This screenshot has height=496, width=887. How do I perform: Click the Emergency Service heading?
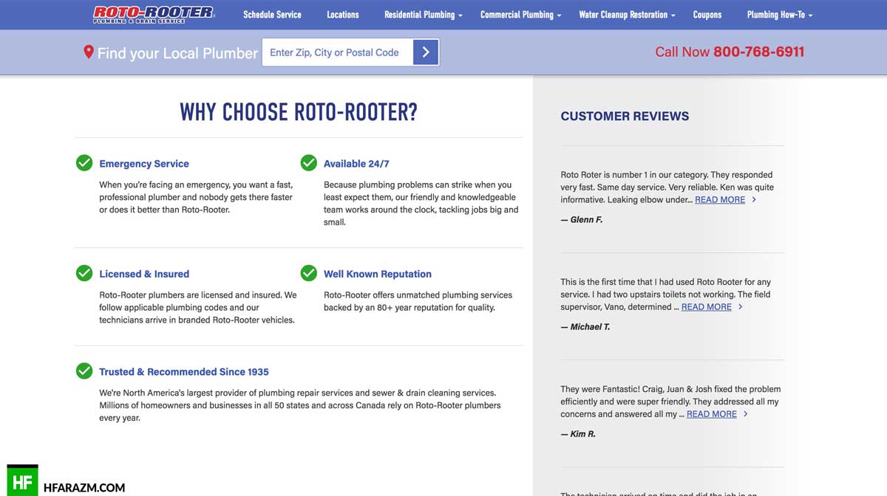(x=144, y=164)
